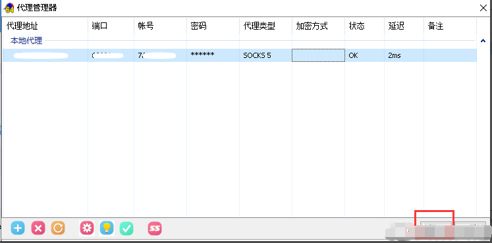Click the focused empty 加密方式 cell
Image resolution: width=492 pixels, height=243 pixels.
tap(319, 55)
